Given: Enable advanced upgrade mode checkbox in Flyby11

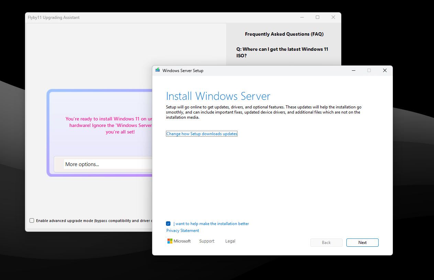Looking at the screenshot, I should [x=32, y=221].
